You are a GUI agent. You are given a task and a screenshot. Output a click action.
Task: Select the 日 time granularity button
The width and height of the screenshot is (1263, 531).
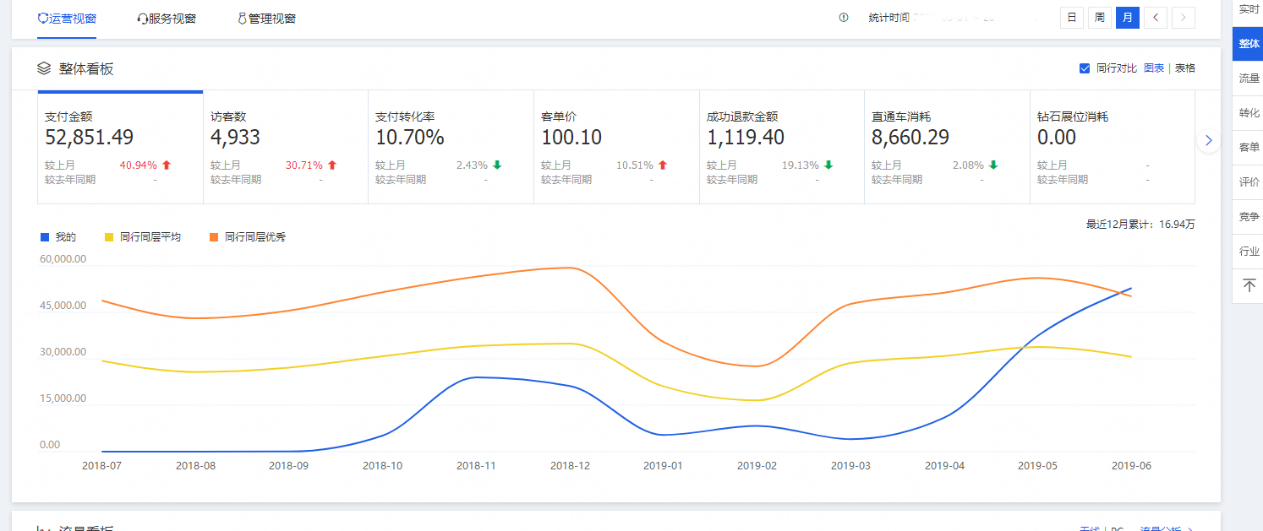(x=1072, y=18)
